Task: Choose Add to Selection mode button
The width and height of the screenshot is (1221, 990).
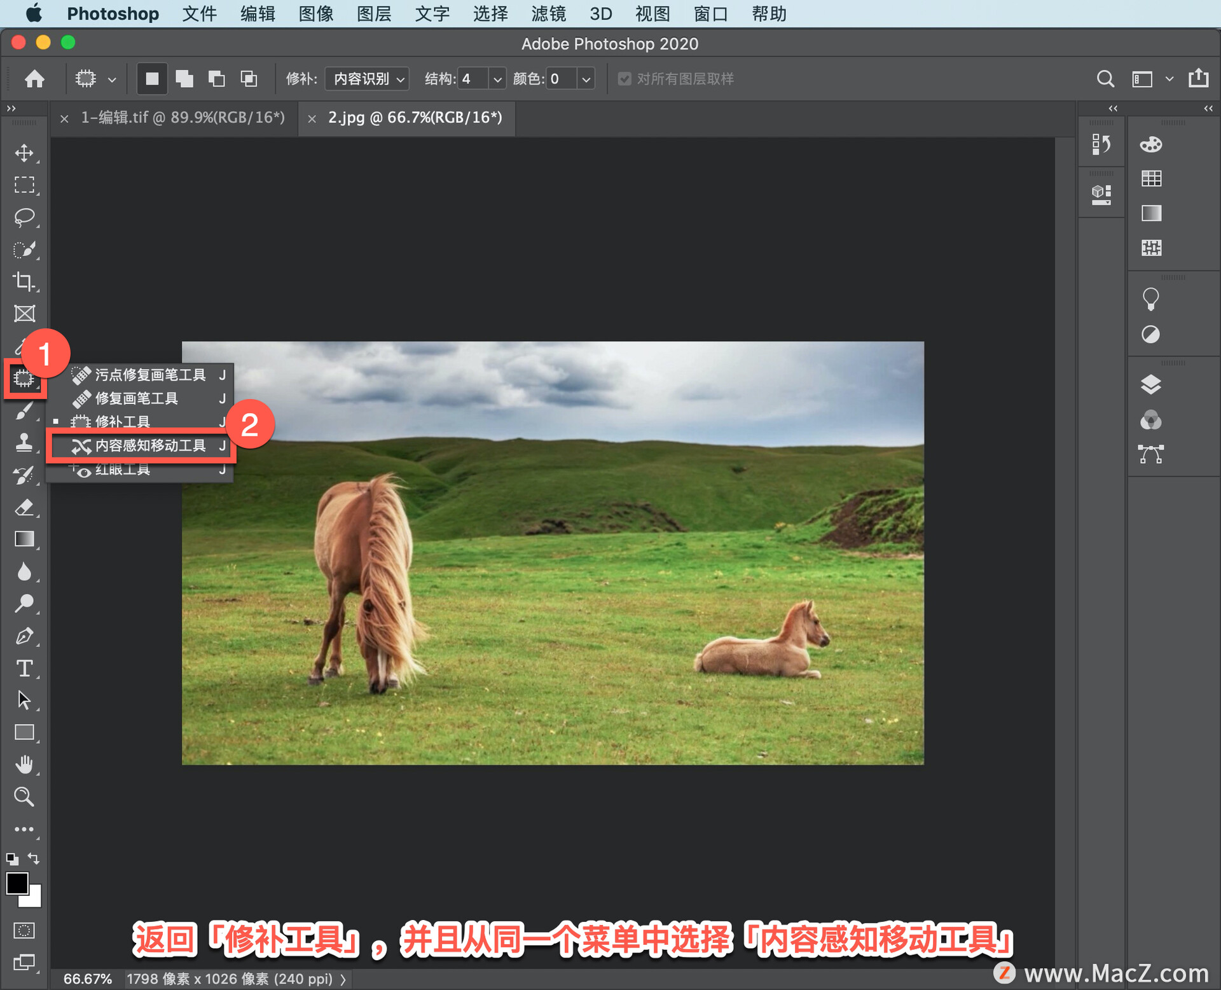Action: pos(184,79)
